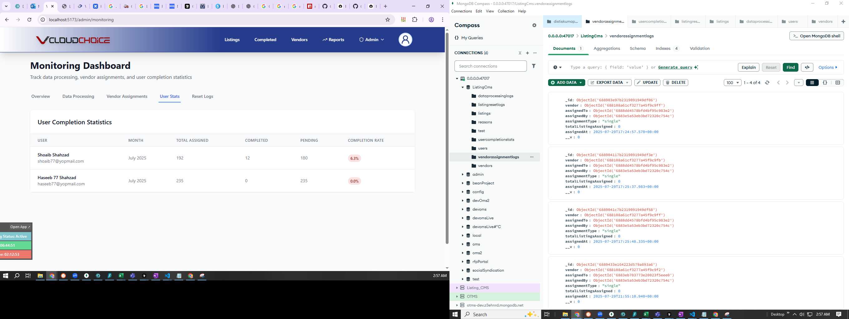Click the Chrome address bar URL
The image size is (849, 319).
(81, 20)
